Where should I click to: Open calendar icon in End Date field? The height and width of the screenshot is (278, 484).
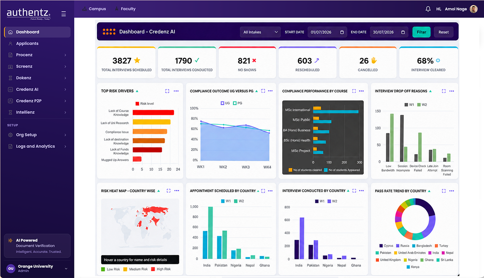click(403, 32)
